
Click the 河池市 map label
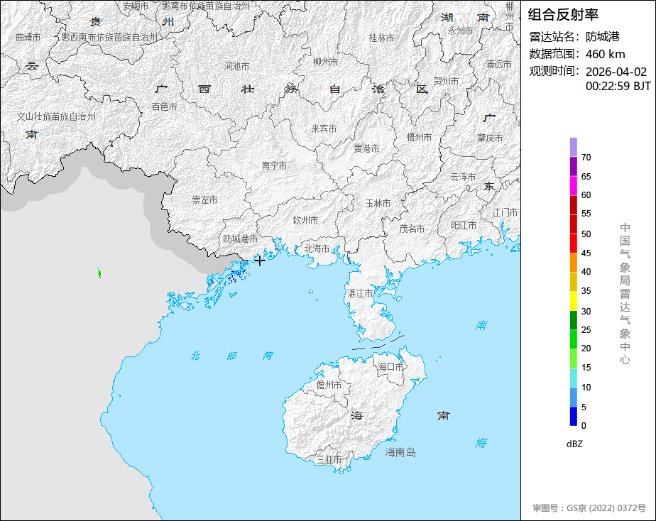click(x=236, y=67)
